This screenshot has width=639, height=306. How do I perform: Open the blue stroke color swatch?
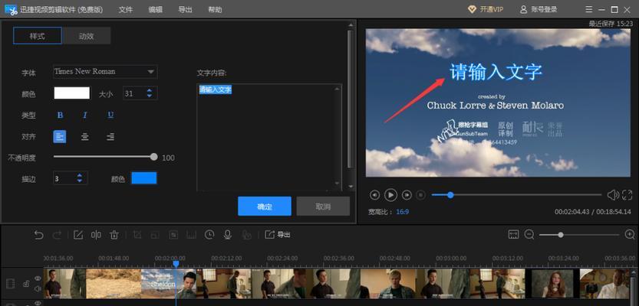144,178
